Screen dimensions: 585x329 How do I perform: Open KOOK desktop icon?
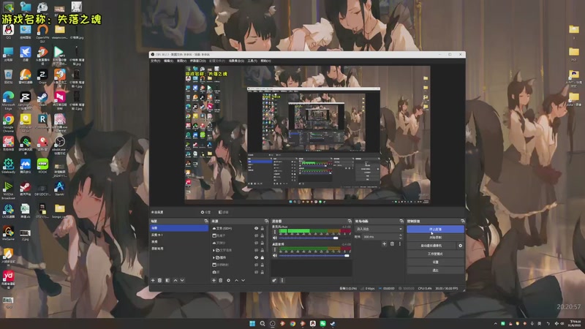pos(42,166)
